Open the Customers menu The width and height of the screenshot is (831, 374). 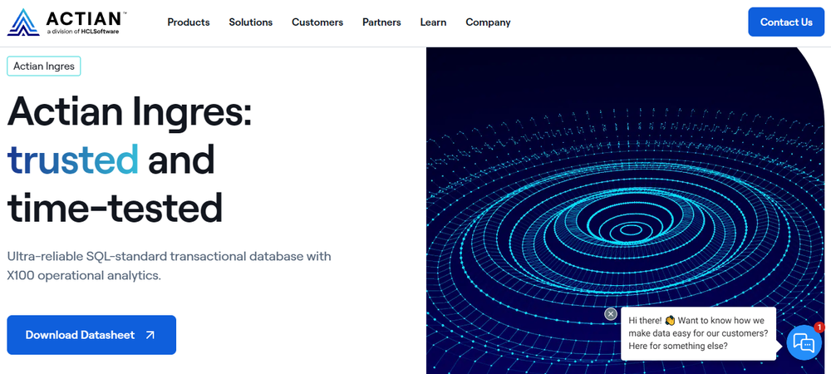(x=317, y=22)
